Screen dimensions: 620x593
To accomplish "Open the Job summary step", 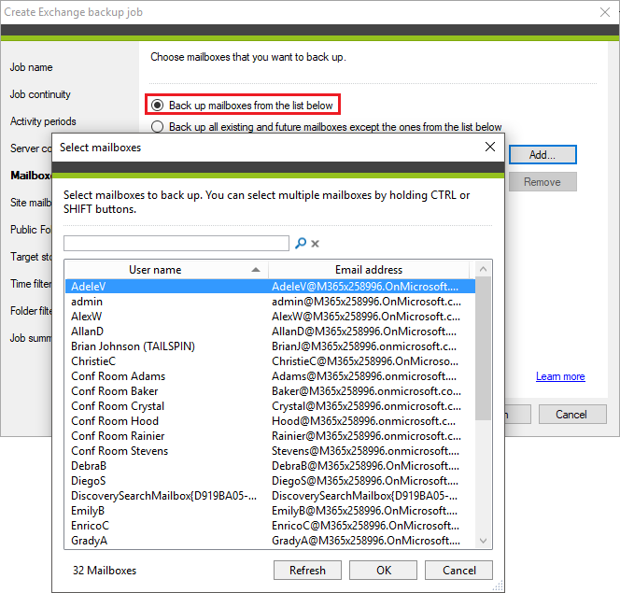I will 31,338.
